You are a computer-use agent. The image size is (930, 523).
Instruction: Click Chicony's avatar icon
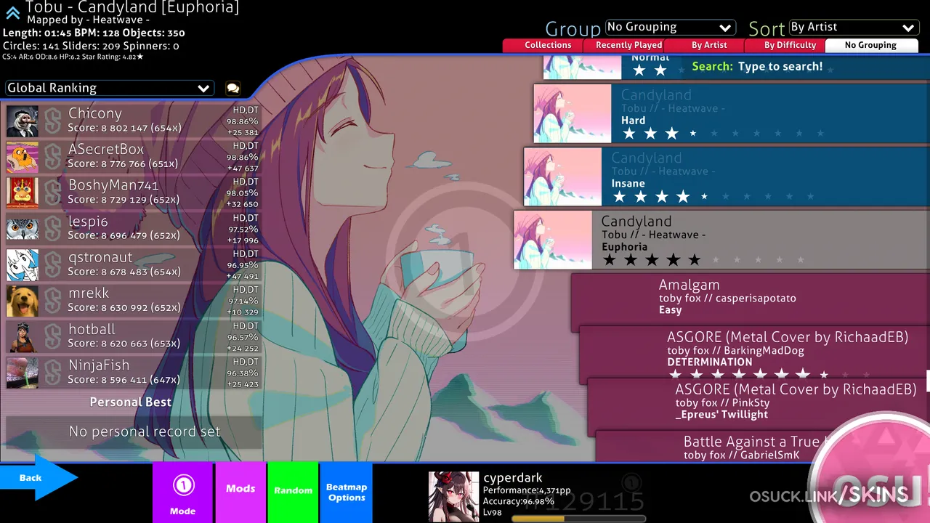23,121
